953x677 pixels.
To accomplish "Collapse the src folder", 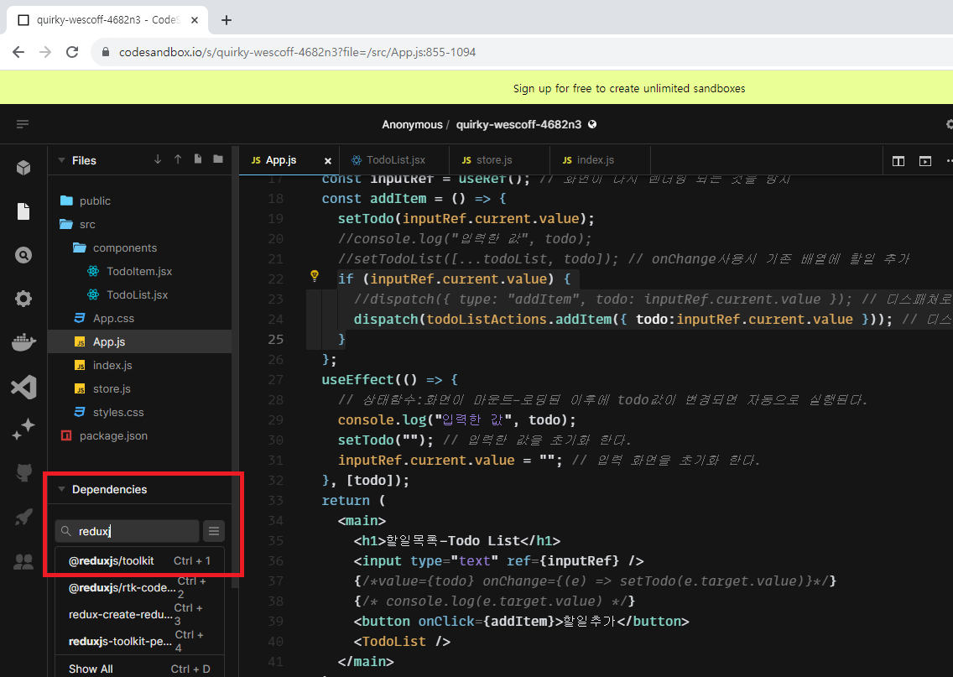I will 77,224.
